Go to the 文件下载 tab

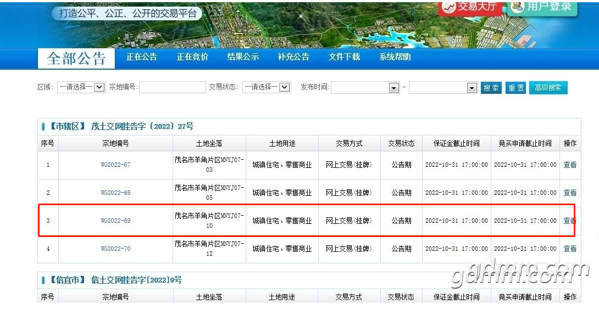point(344,57)
